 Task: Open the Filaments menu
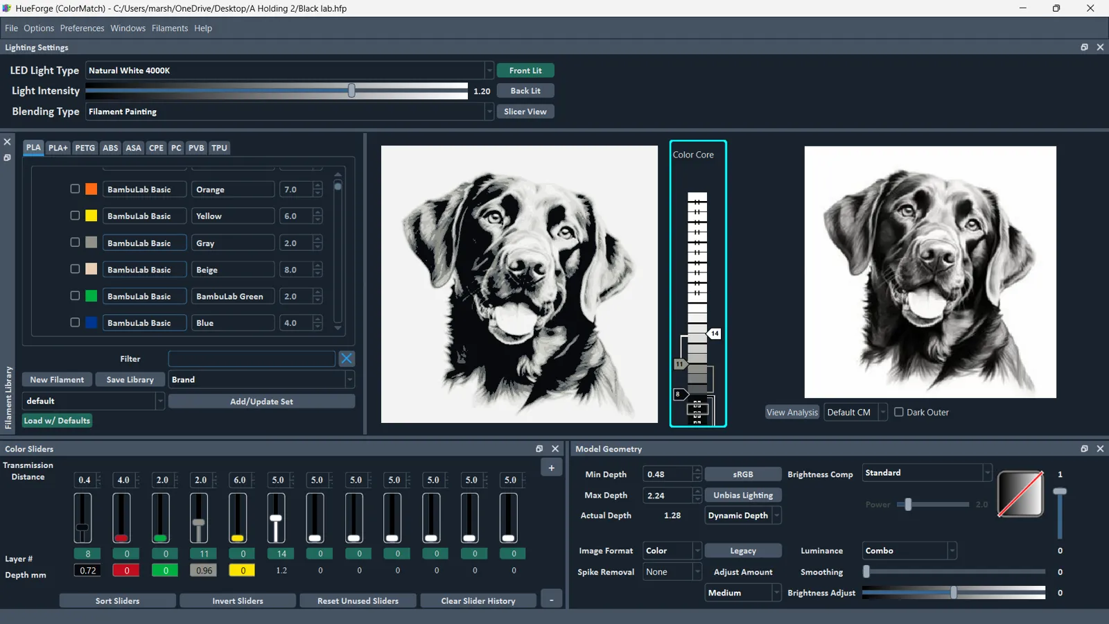pos(170,28)
